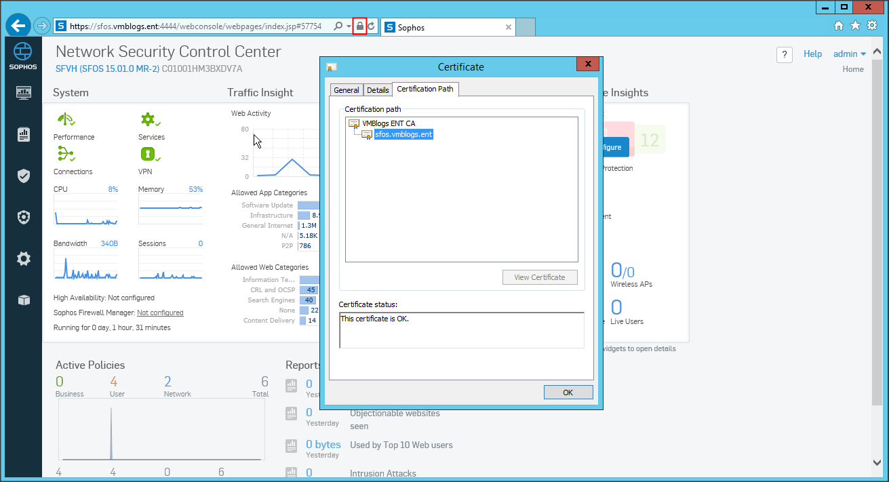Open the Sophos sidebar monitor icon
This screenshot has height=482, width=889.
(24, 93)
